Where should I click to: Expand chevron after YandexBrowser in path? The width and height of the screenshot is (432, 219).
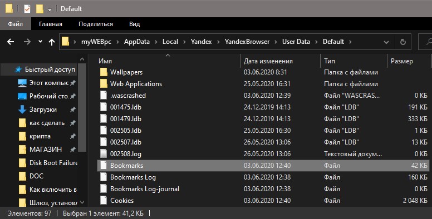tap(276, 42)
